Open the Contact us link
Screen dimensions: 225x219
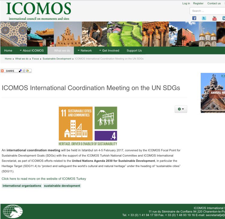tap(214, 3)
